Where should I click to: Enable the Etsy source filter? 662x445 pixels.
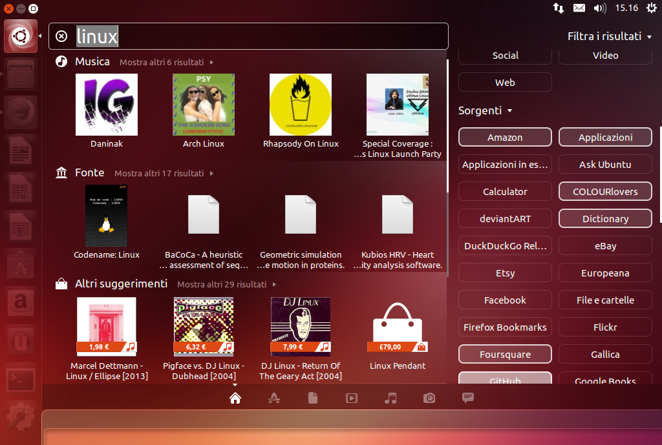click(x=505, y=273)
